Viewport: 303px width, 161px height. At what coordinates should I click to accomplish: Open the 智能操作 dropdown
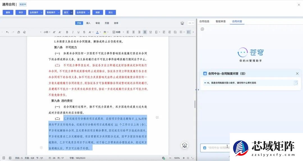click(x=53, y=12)
